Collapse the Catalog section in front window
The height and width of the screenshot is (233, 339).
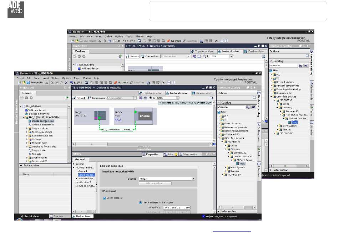click(x=219, y=103)
